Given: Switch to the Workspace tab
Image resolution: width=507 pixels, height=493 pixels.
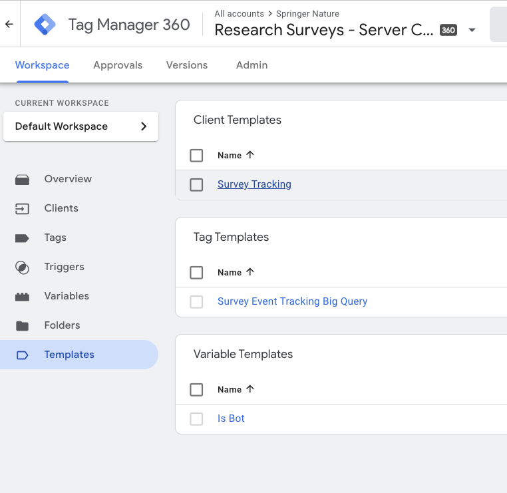Looking at the screenshot, I should [x=43, y=65].
